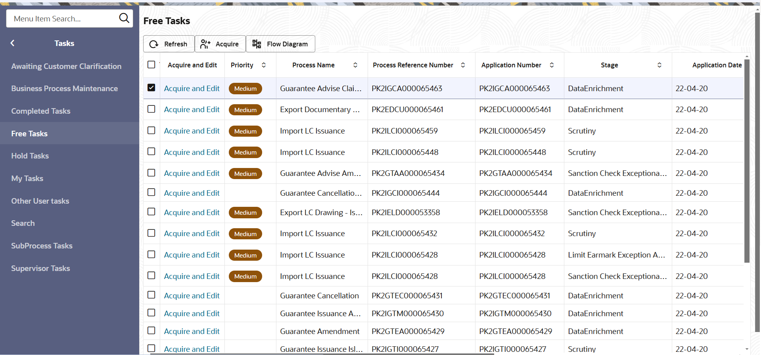Open Awaiting Customer Clarification menu

tap(66, 66)
